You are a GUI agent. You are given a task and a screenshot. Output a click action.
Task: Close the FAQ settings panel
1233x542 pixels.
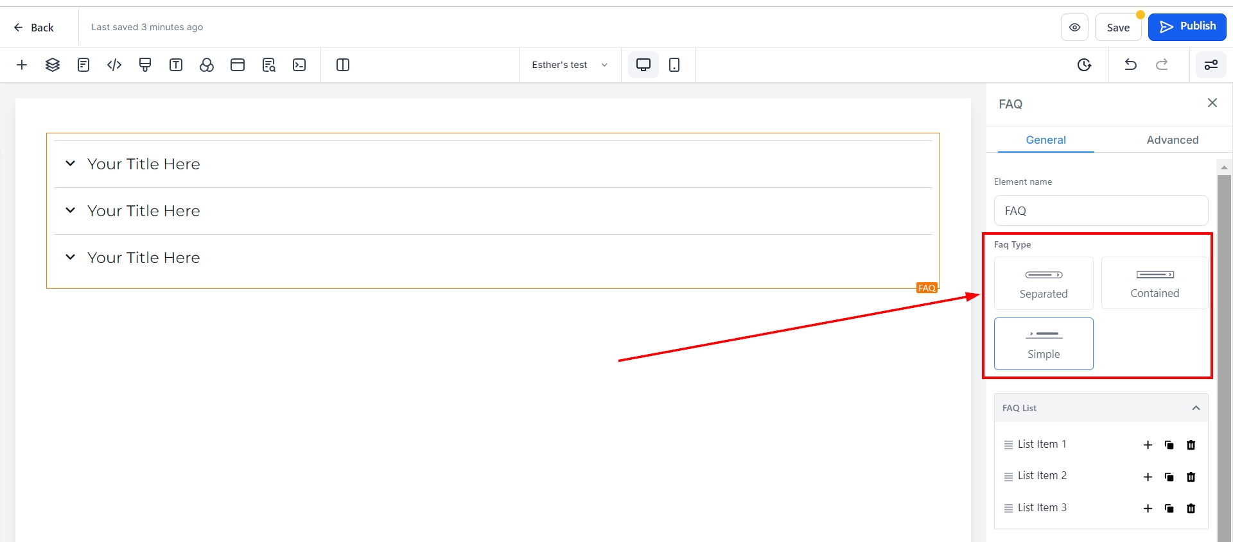point(1212,103)
